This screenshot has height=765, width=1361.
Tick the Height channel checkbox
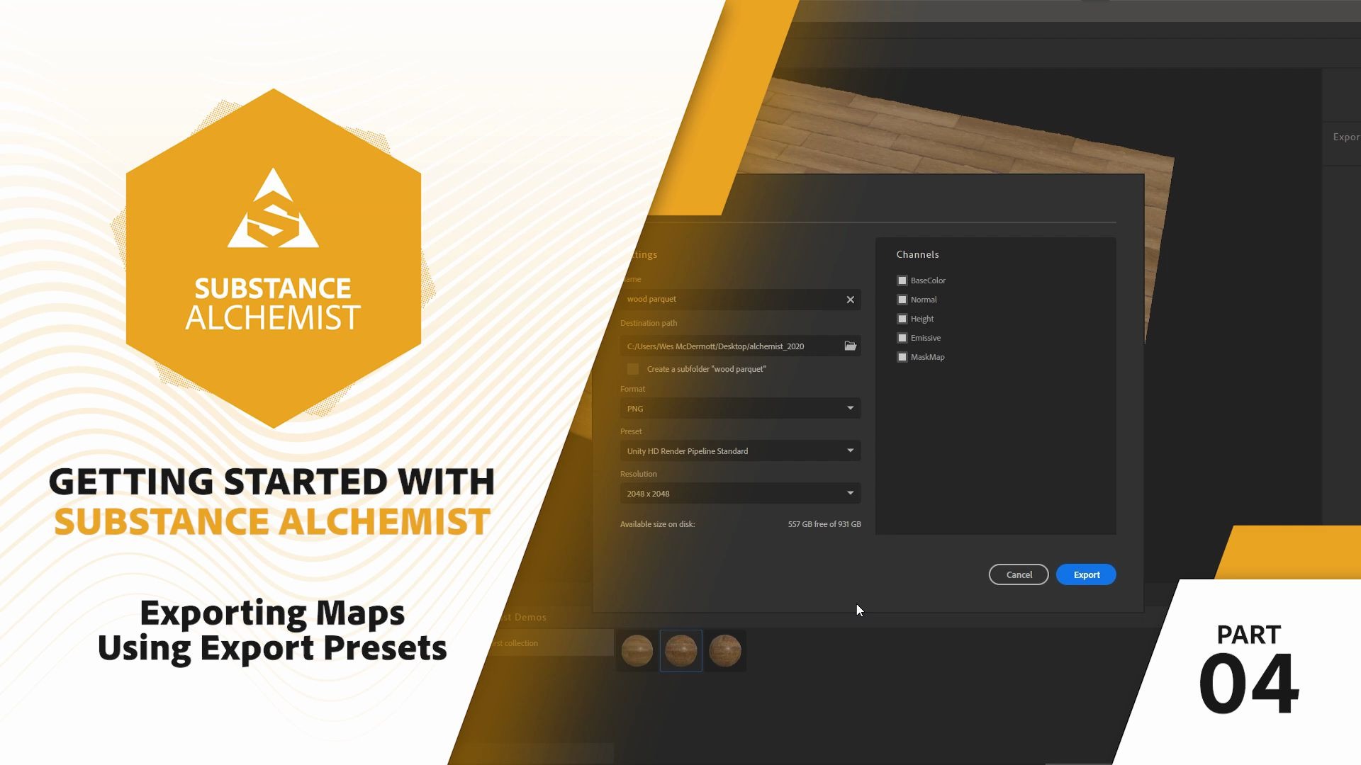[902, 319]
